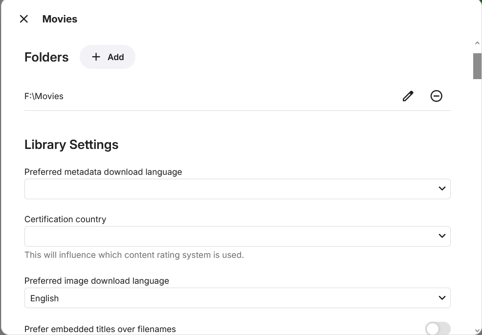Click the scrollbar down arrow

pyautogui.click(x=477, y=331)
